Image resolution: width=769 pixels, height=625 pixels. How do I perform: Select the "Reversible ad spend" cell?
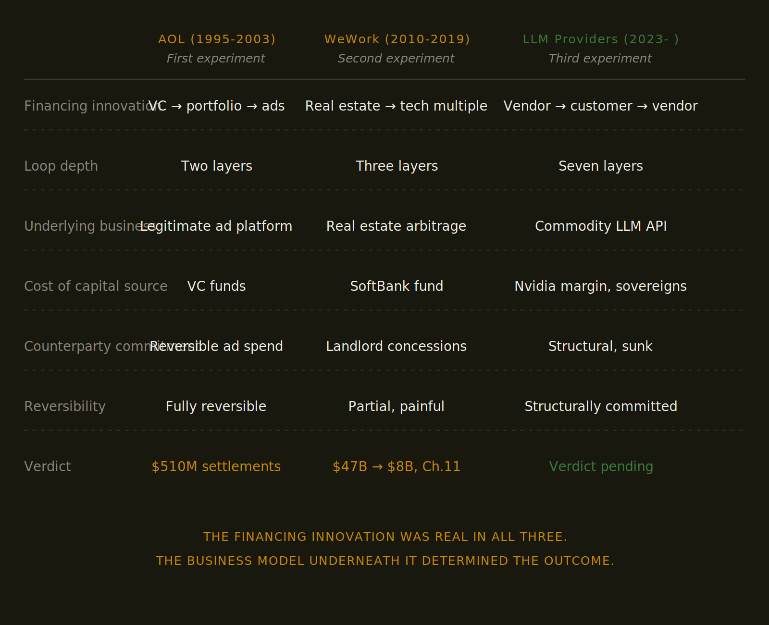216,346
